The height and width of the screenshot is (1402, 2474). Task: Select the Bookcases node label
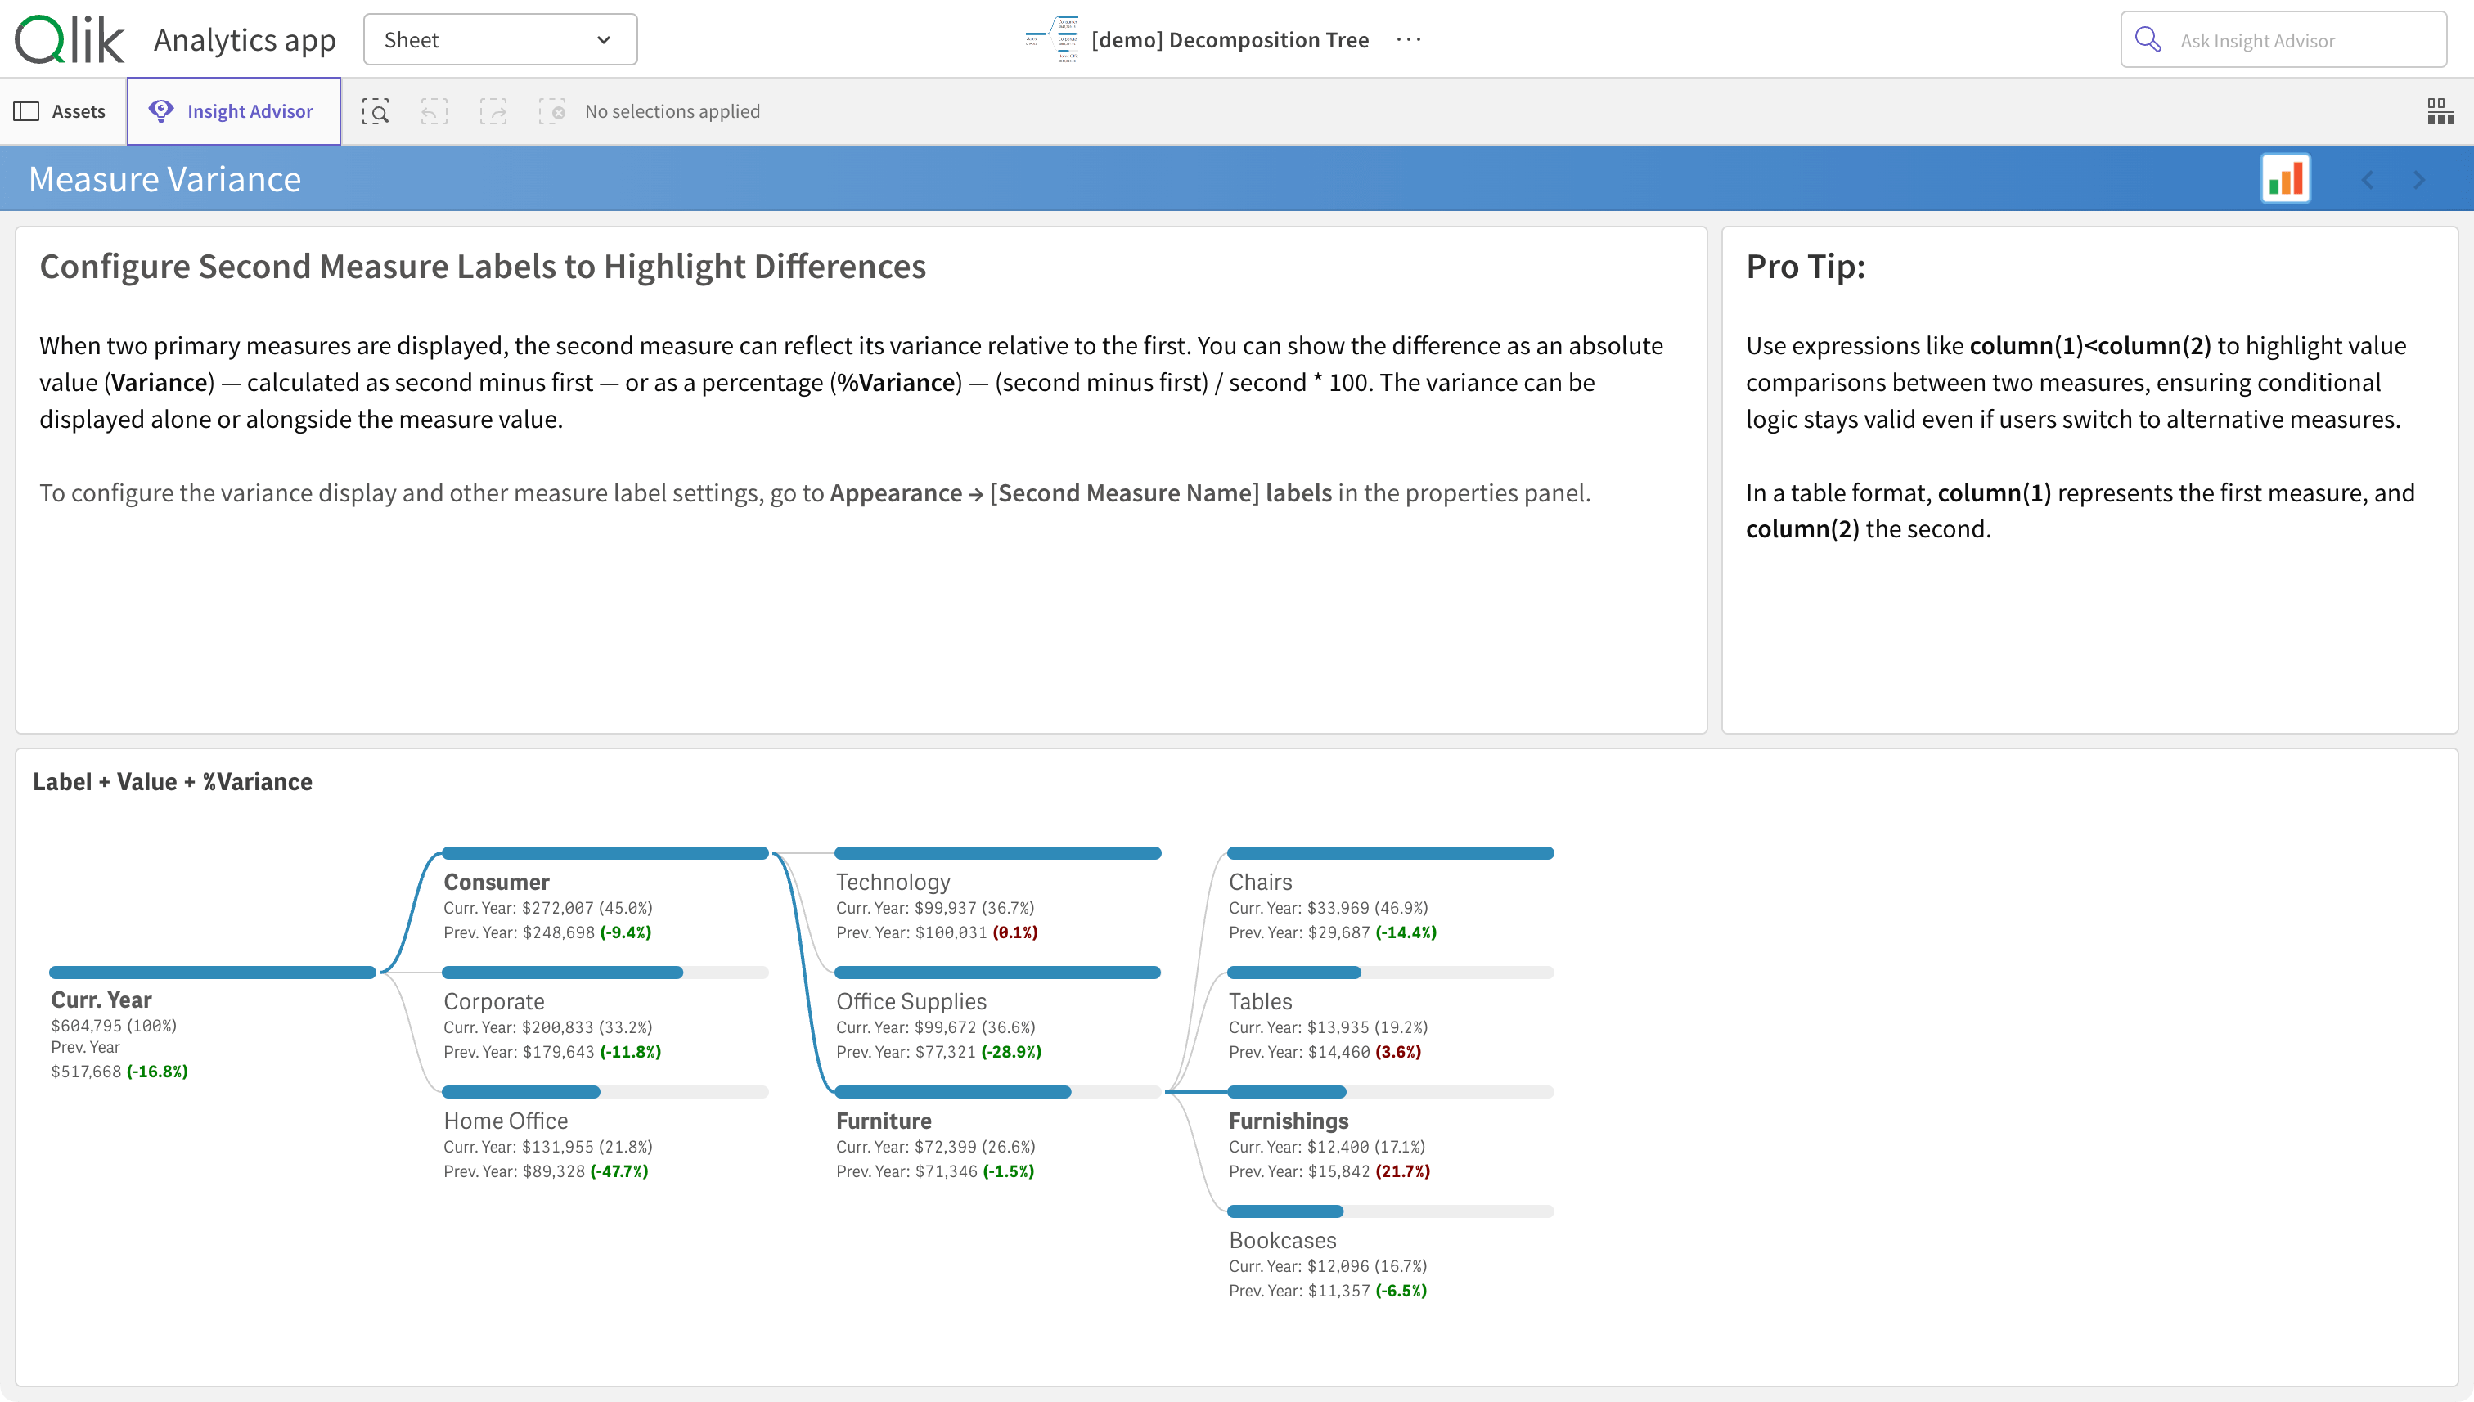pyautogui.click(x=1282, y=1240)
